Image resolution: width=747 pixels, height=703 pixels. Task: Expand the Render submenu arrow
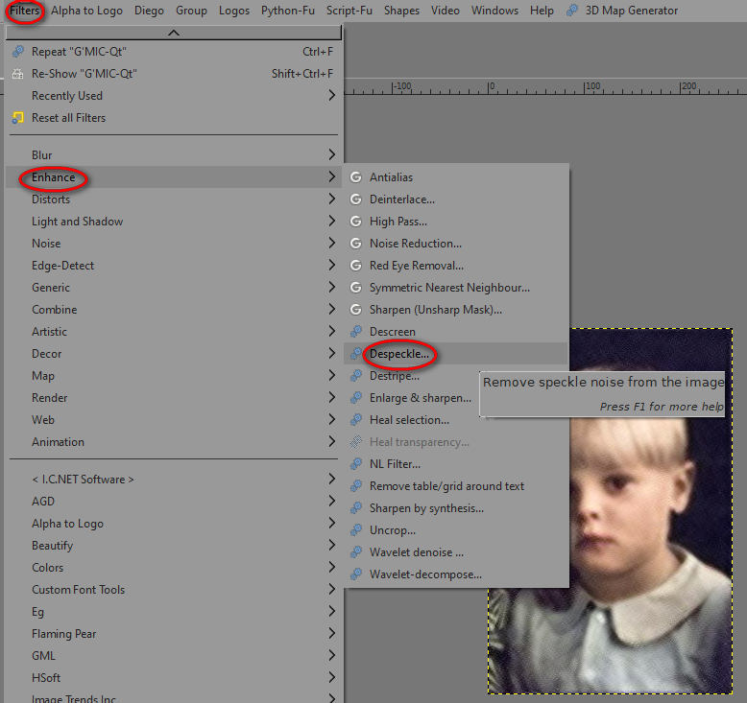point(332,397)
